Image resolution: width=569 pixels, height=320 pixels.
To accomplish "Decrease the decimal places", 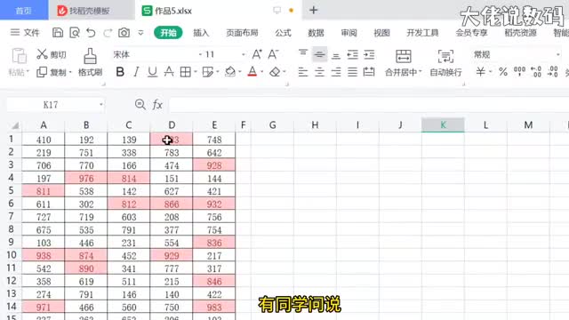I will pos(553,71).
